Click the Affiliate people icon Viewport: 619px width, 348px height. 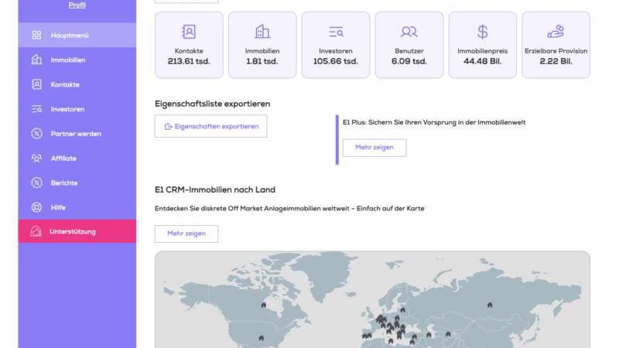[36, 159]
